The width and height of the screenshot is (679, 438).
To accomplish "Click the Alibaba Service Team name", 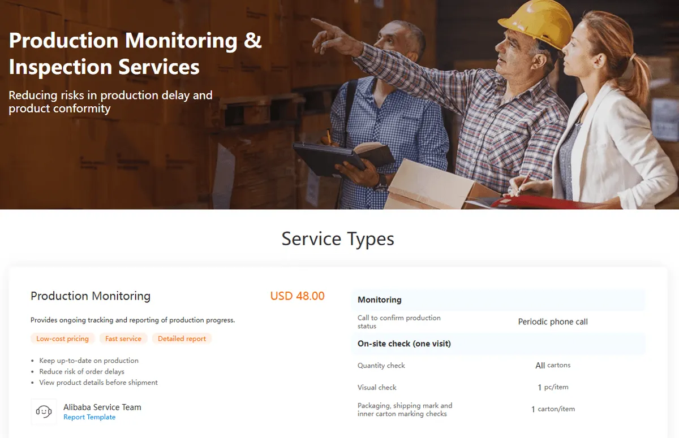I will 102,407.
